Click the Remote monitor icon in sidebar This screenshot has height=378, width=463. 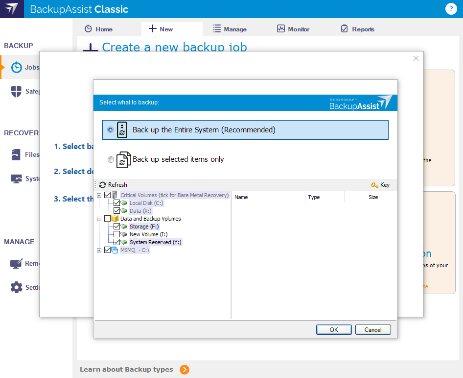[x=16, y=264]
